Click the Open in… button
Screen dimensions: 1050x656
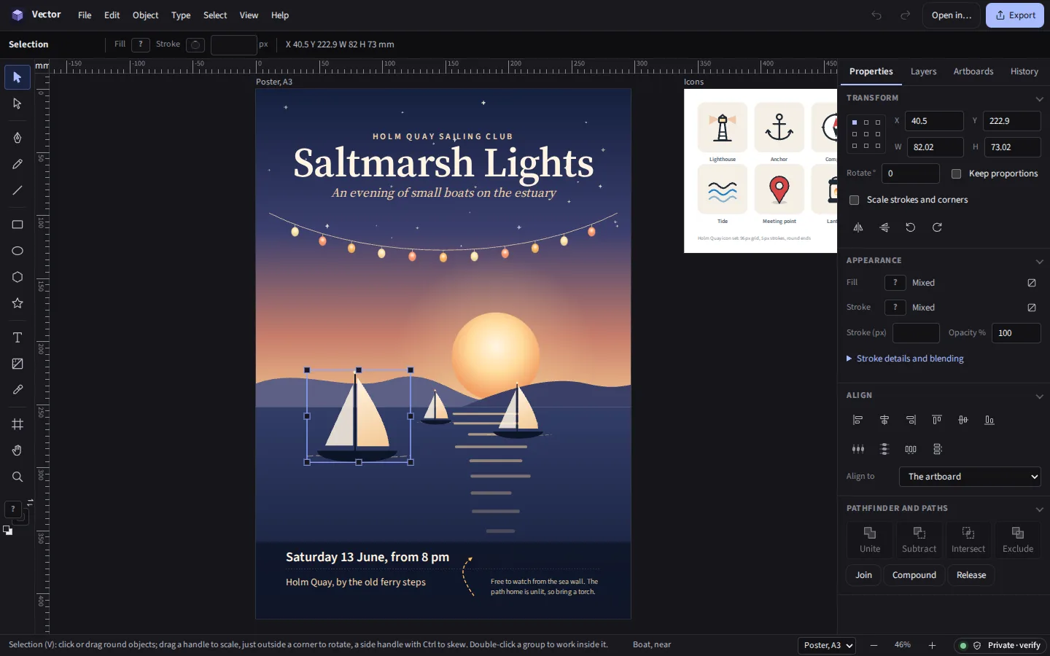click(x=952, y=15)
